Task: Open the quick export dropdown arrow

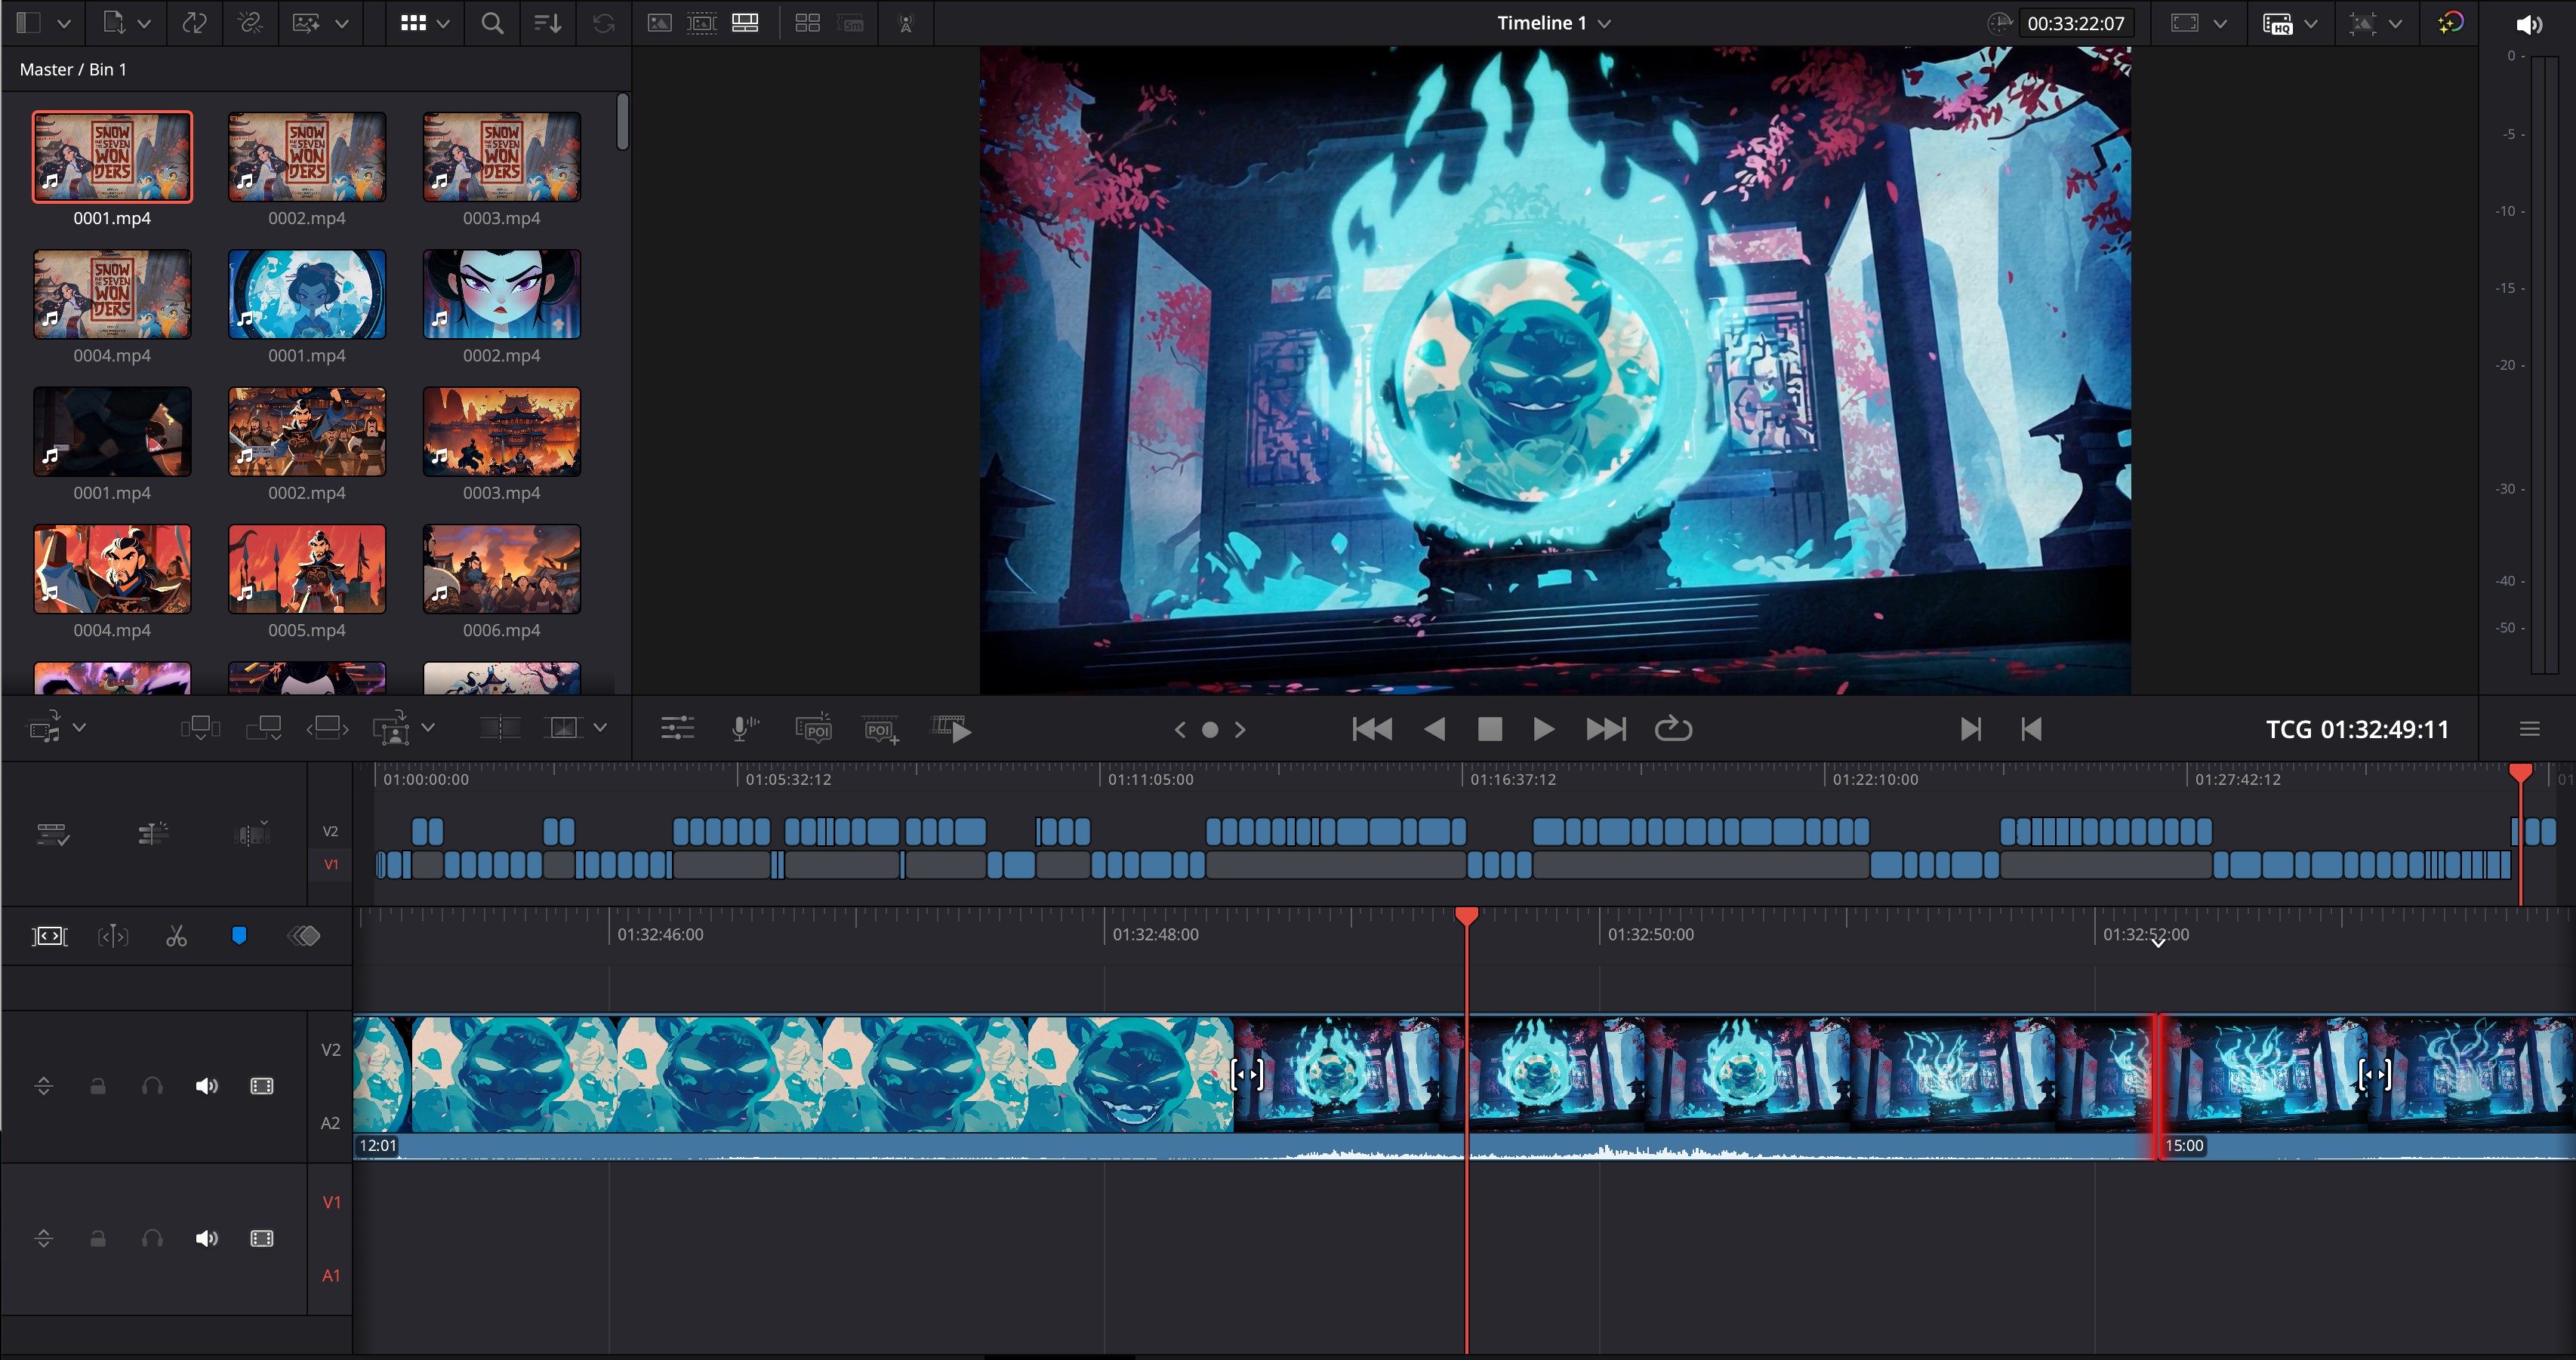Action: pos(2311,23)
